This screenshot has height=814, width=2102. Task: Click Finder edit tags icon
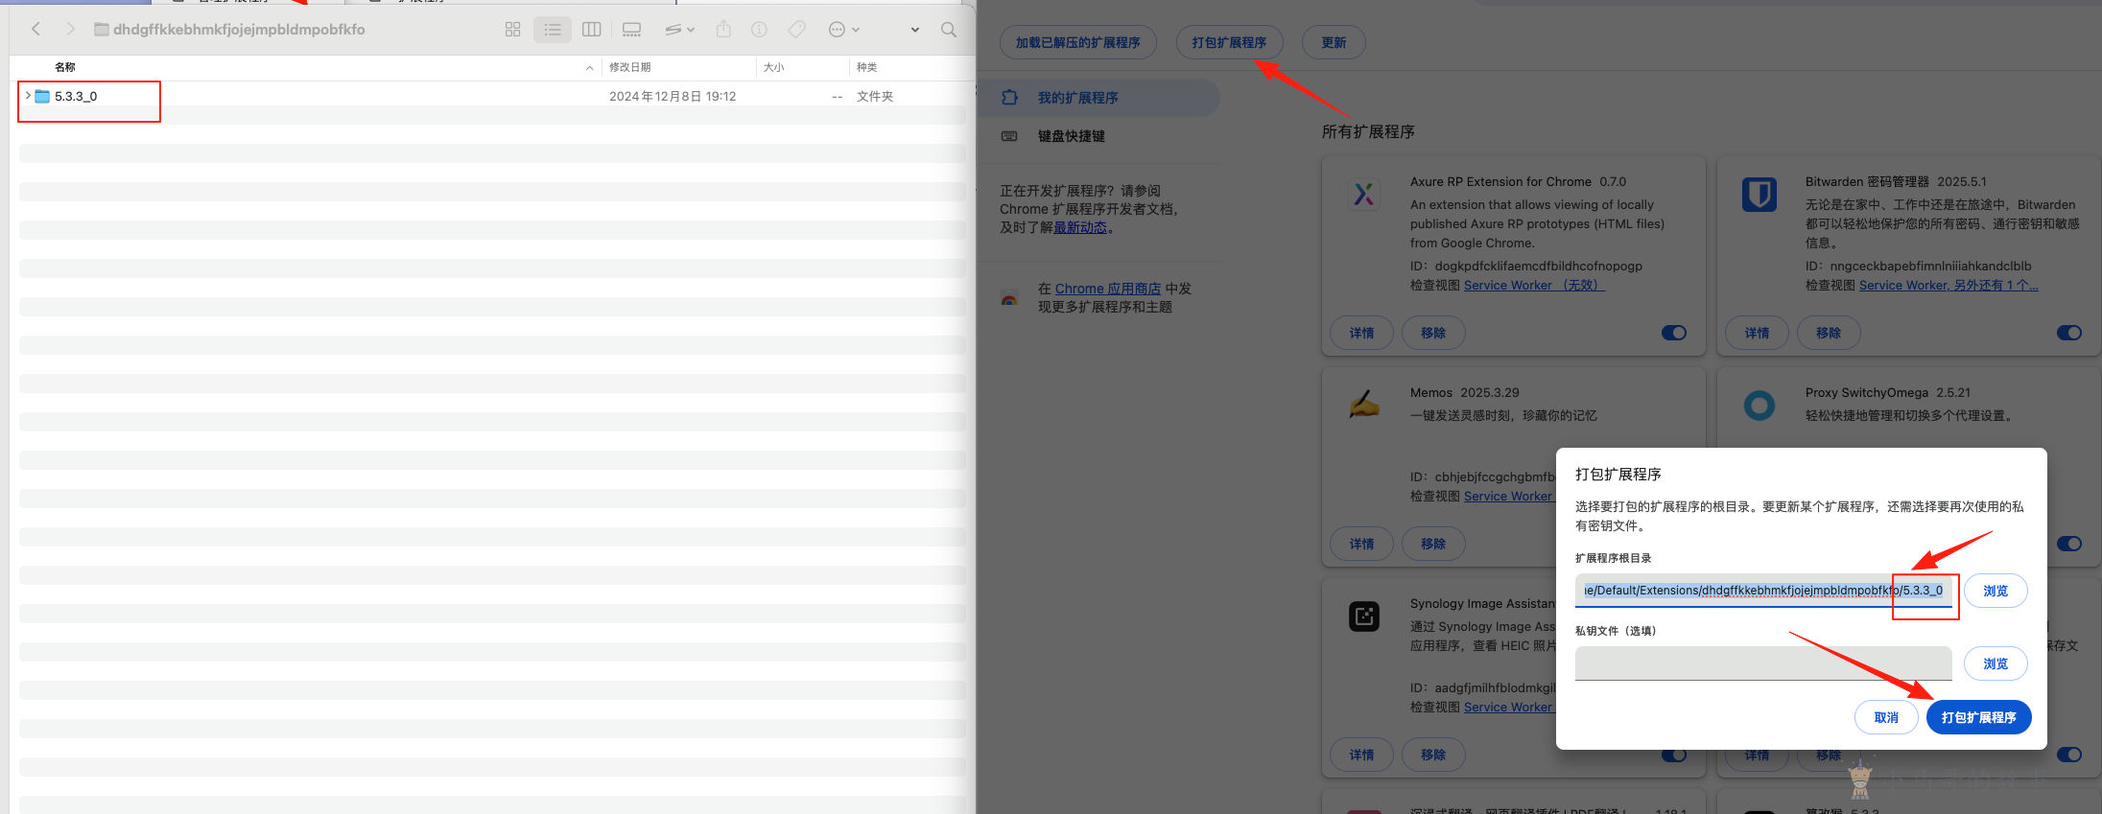coord(796,30)
